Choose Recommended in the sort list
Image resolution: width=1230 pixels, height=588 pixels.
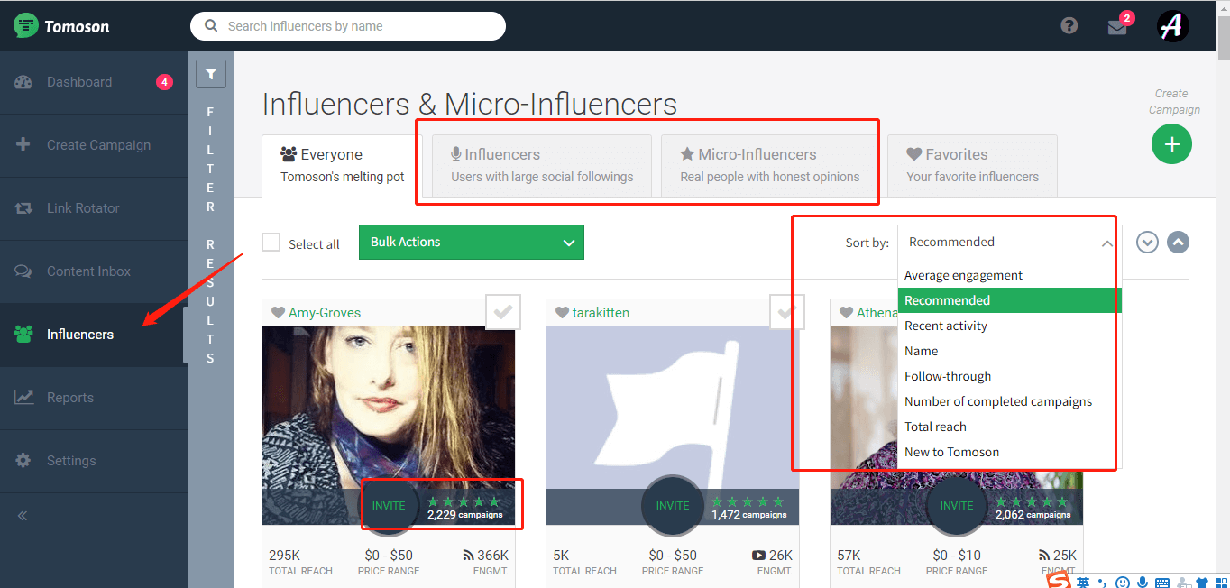(x=1009, y=300)
